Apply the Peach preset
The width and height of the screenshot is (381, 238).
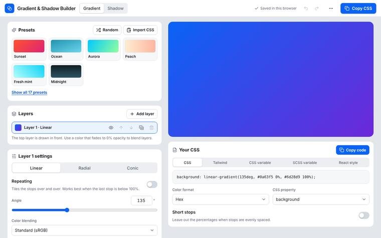[x=140, y=49]
